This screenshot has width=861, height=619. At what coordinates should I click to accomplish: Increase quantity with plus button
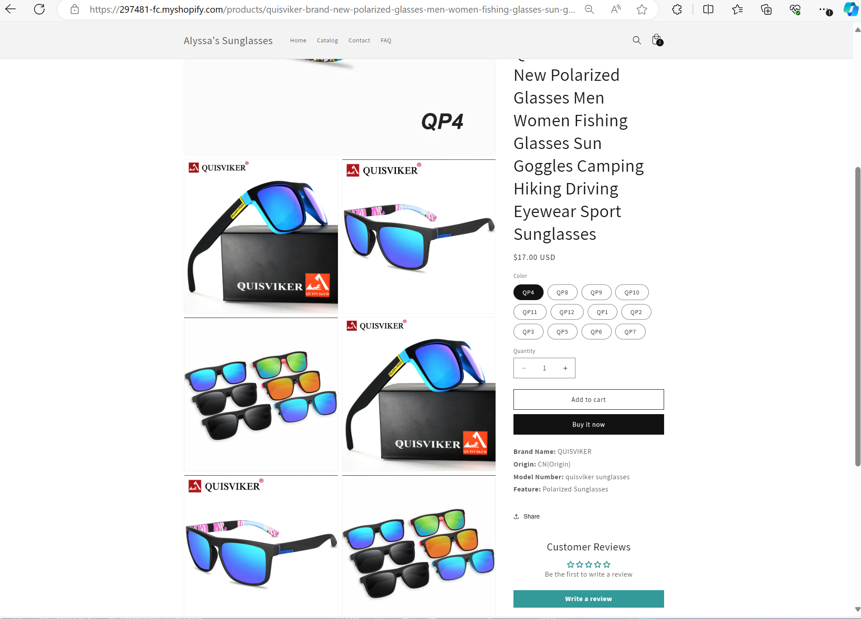(565, 368)
